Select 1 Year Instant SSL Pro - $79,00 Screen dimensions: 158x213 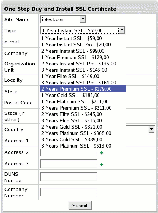tap(83, 45)
